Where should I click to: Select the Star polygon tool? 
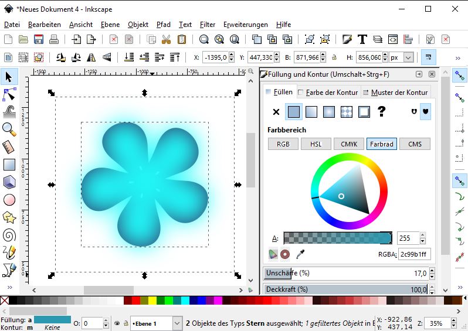(9, 217)
